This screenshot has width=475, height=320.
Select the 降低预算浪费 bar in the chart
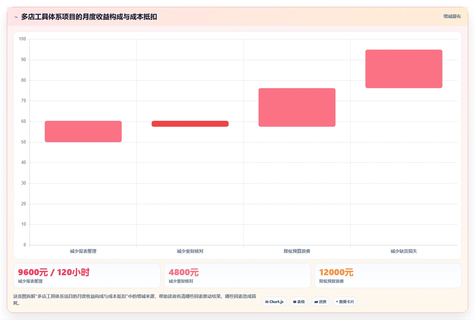297,108
